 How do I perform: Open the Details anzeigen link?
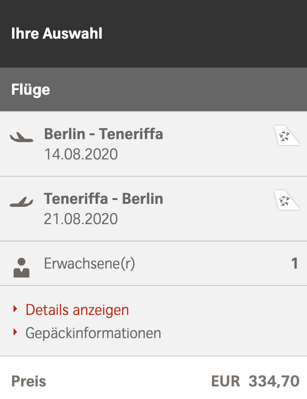point(77,310)
